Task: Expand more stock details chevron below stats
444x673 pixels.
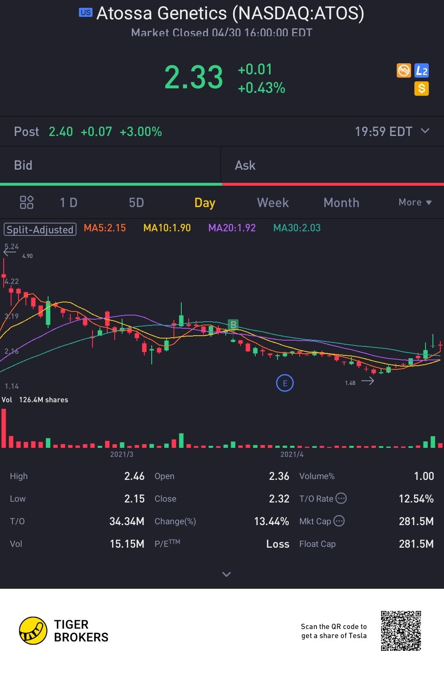Action: click(x=227, y=574)
